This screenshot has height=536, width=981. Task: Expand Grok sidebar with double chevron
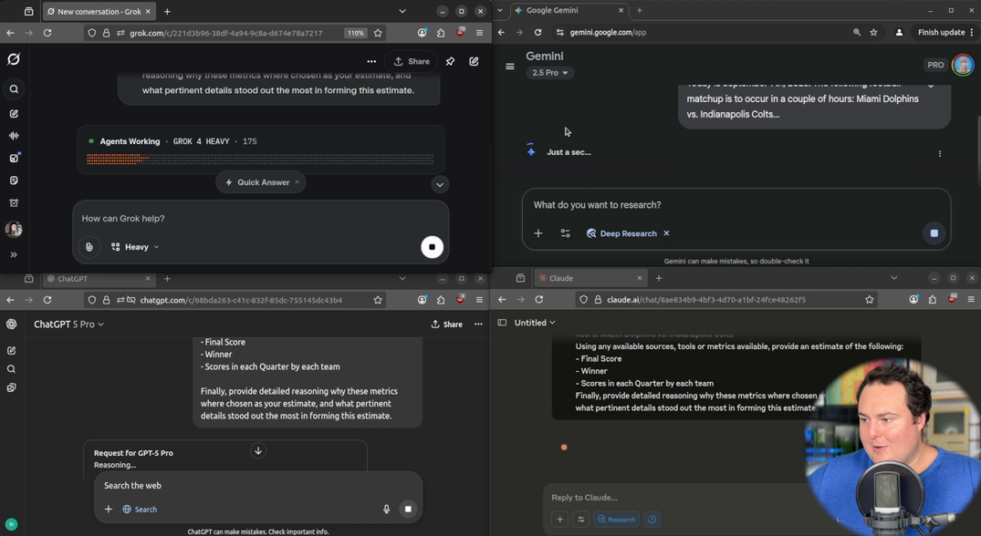[14, 255]
